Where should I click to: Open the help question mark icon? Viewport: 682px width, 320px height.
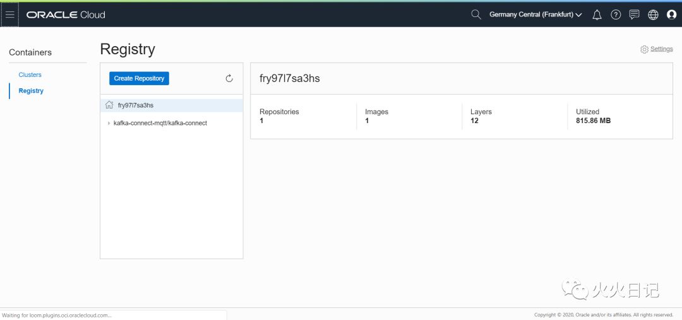[x=616, y=15]
